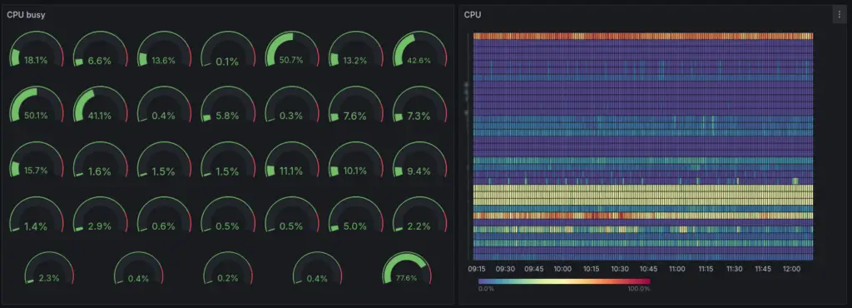852x308 pixels.
Task: Click the 10:15 time axis label
Action: (592, 269)
